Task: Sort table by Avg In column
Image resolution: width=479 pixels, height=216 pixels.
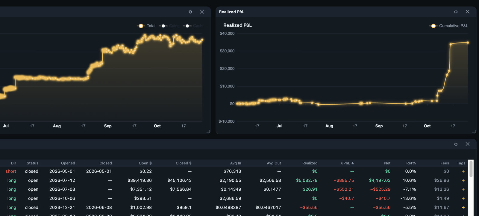Action: (x=236, y=163)
